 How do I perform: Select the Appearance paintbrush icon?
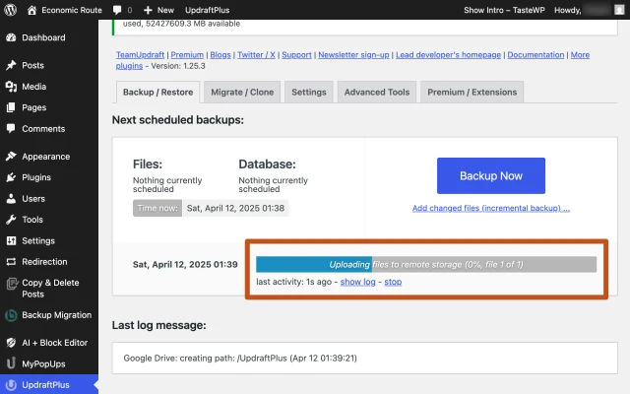tap(11, 156)
